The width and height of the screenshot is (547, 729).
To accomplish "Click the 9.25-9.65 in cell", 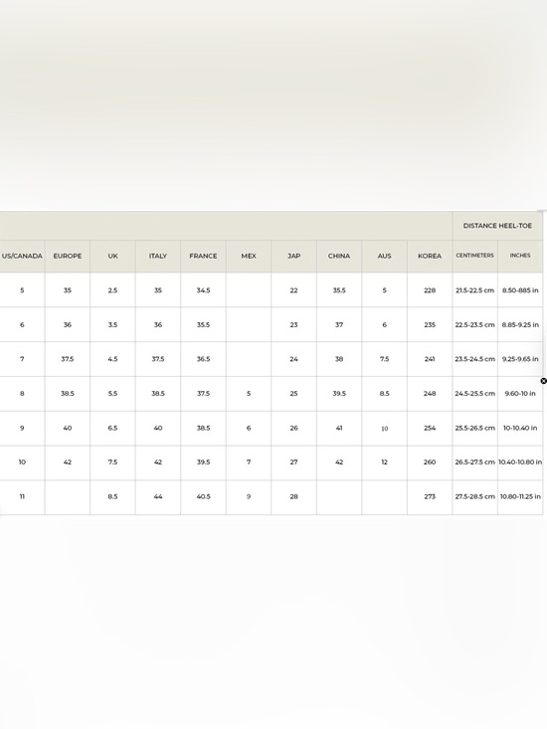I will 520,359.
